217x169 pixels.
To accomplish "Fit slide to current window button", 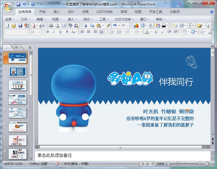I will tap(207, 164).
